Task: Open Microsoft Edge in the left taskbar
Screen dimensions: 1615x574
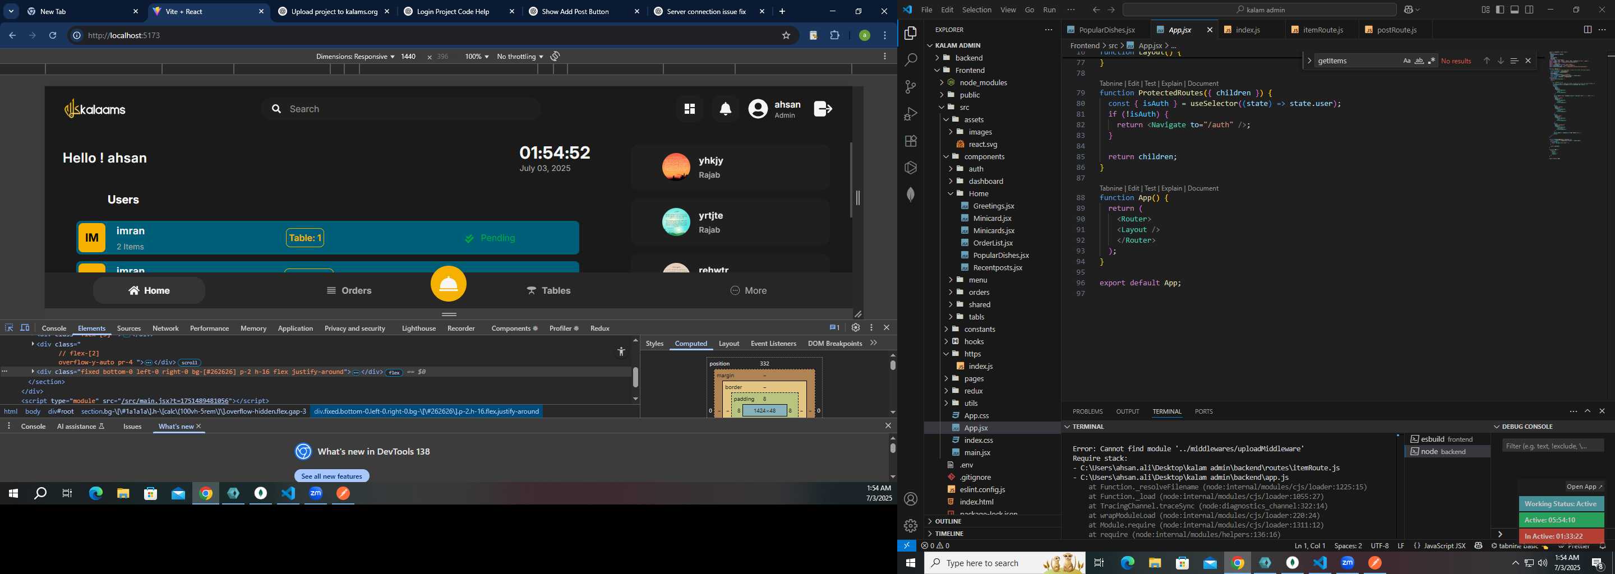Action: 95,494
